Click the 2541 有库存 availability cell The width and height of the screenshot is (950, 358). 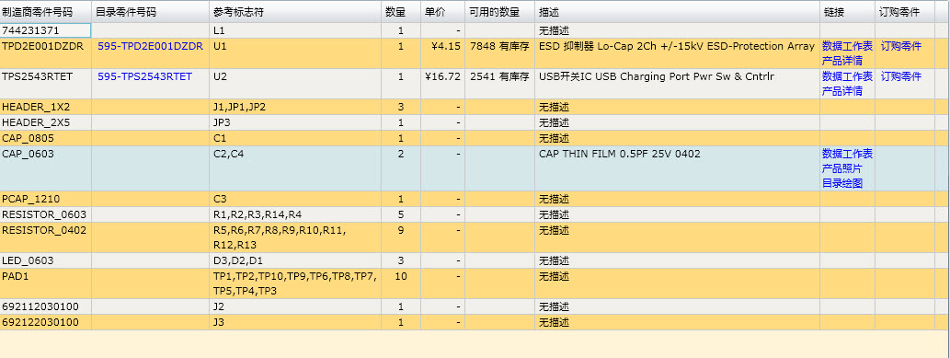click(500, 84)
